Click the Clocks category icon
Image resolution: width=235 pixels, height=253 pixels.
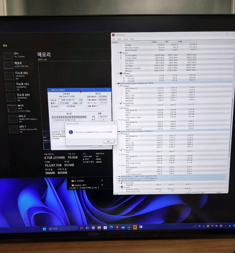[x=121, y=53]
